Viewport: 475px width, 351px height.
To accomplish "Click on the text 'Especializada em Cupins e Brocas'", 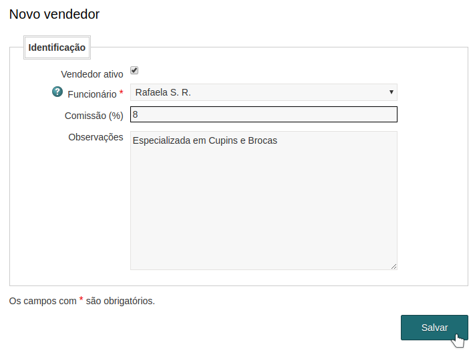I will point(204,141).
